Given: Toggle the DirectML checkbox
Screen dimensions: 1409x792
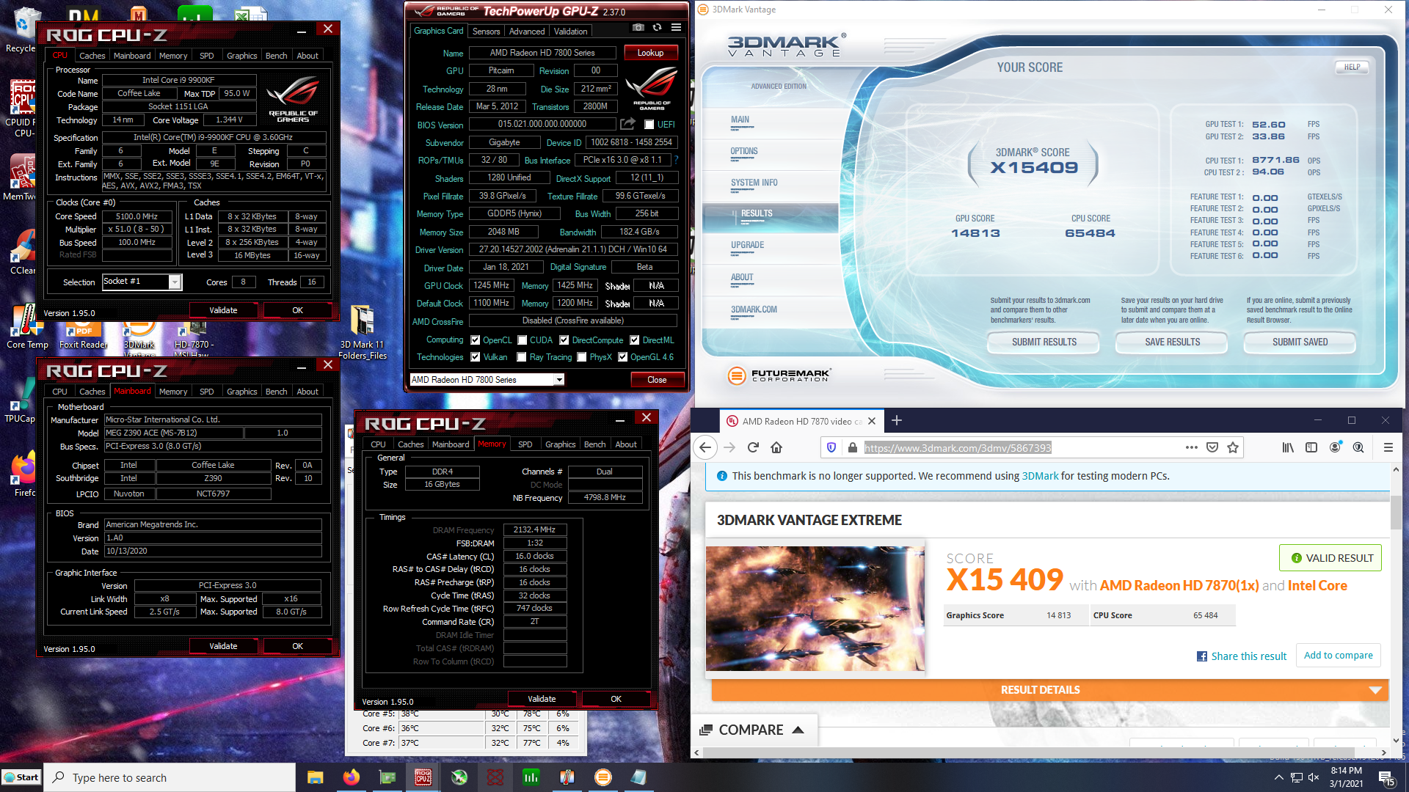Looking at the screenshot, I should coord(636,340).
